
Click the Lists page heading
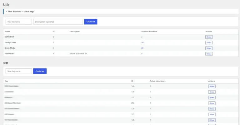(x=6, y=4)
